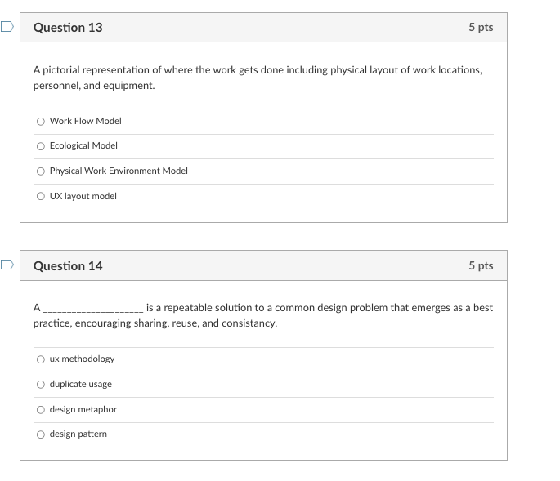This screenshot has width=560, height=481.
Task: Click the Physical Work Environment Model label
Action: pyautogui.click(x=119, y=171)
